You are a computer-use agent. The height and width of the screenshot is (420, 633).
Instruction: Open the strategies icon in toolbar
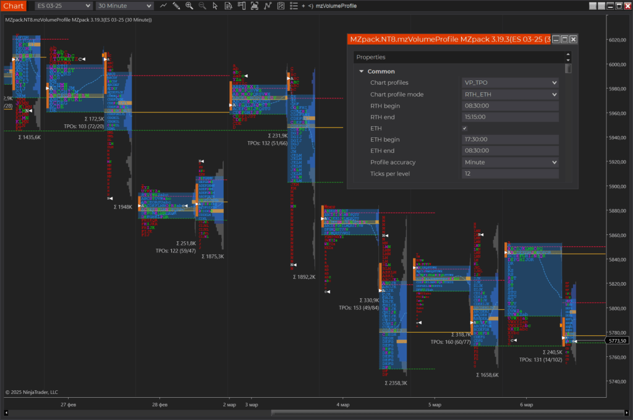pyautogui.click(x=268, y=6)
